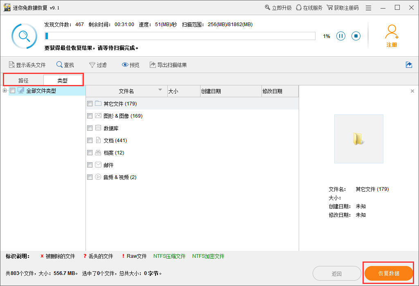419x286 pixels.
Task: Check the 图形 & 图像 (169) checkbox
Action: (90, 116)
